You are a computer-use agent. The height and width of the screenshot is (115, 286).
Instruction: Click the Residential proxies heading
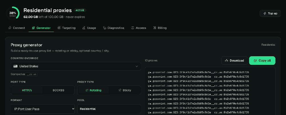[47, 10]
